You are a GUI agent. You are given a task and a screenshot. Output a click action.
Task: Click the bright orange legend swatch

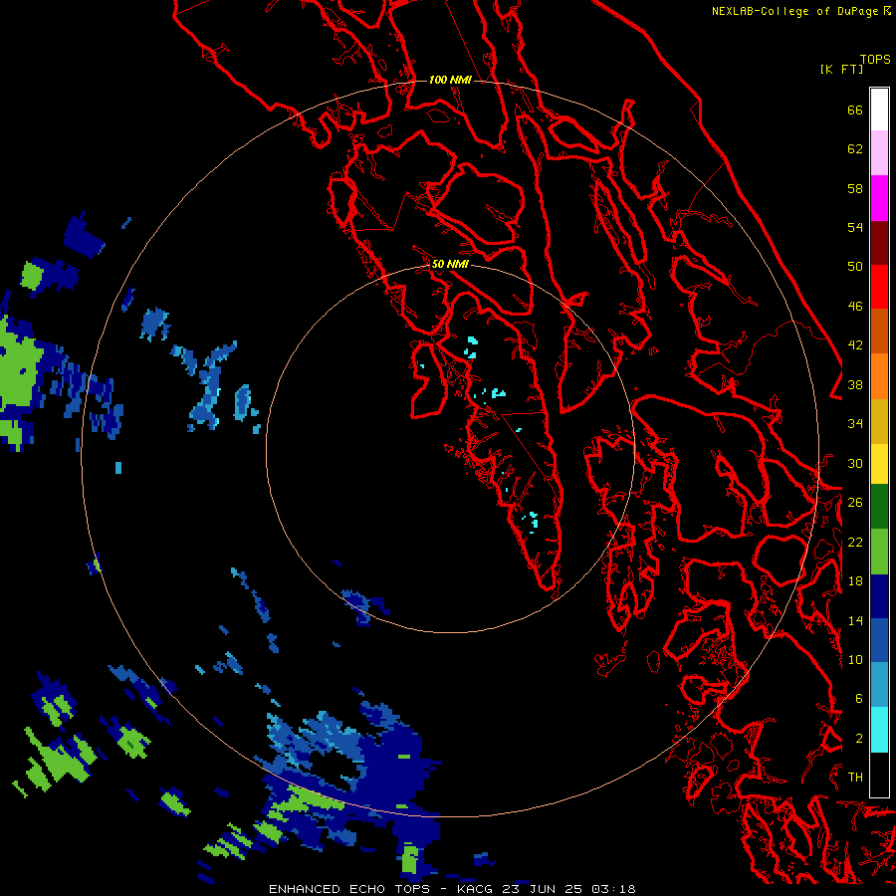(x=879, y=376)
